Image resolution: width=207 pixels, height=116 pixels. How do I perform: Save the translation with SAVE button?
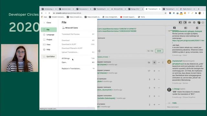159,51
